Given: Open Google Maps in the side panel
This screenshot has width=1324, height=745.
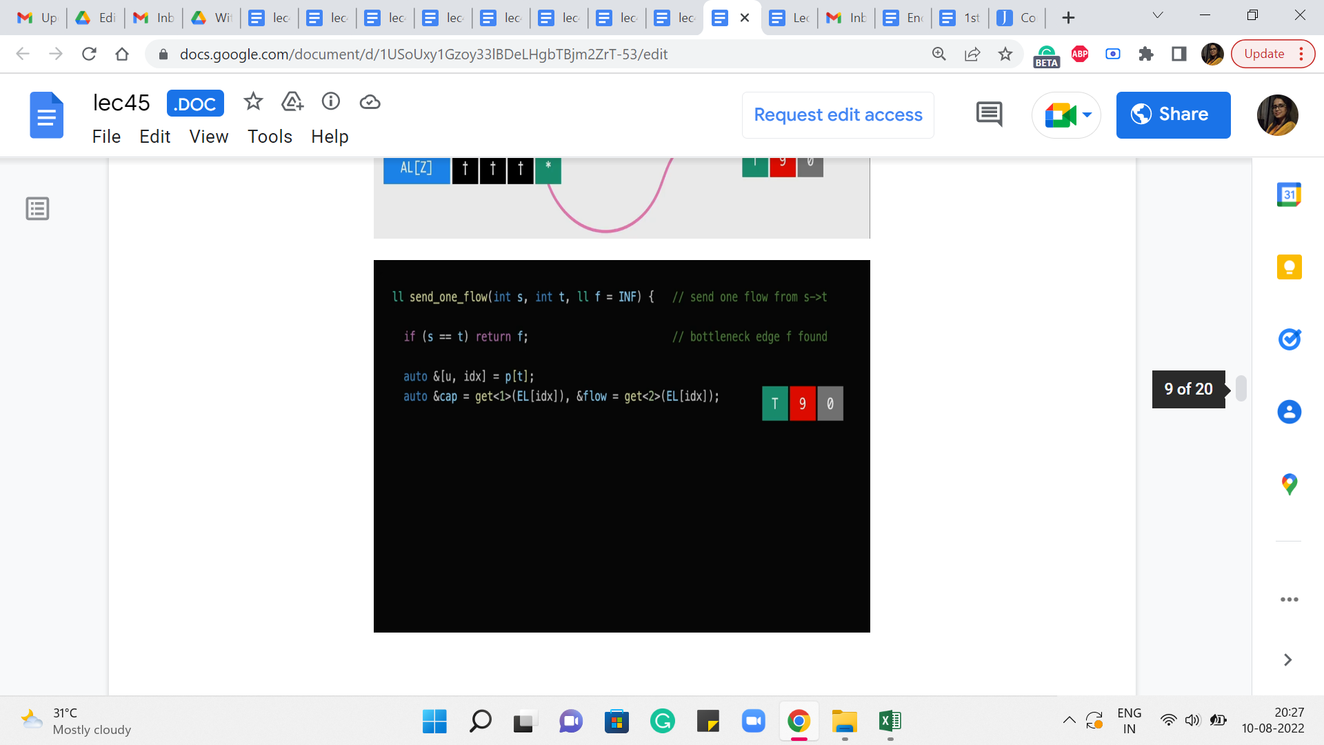Looking at the screenshot, I should 1289,484.
